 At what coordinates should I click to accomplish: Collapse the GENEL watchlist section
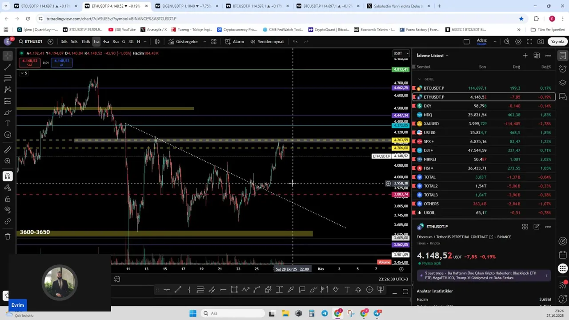pyautogui.click(x=419, y=79)
